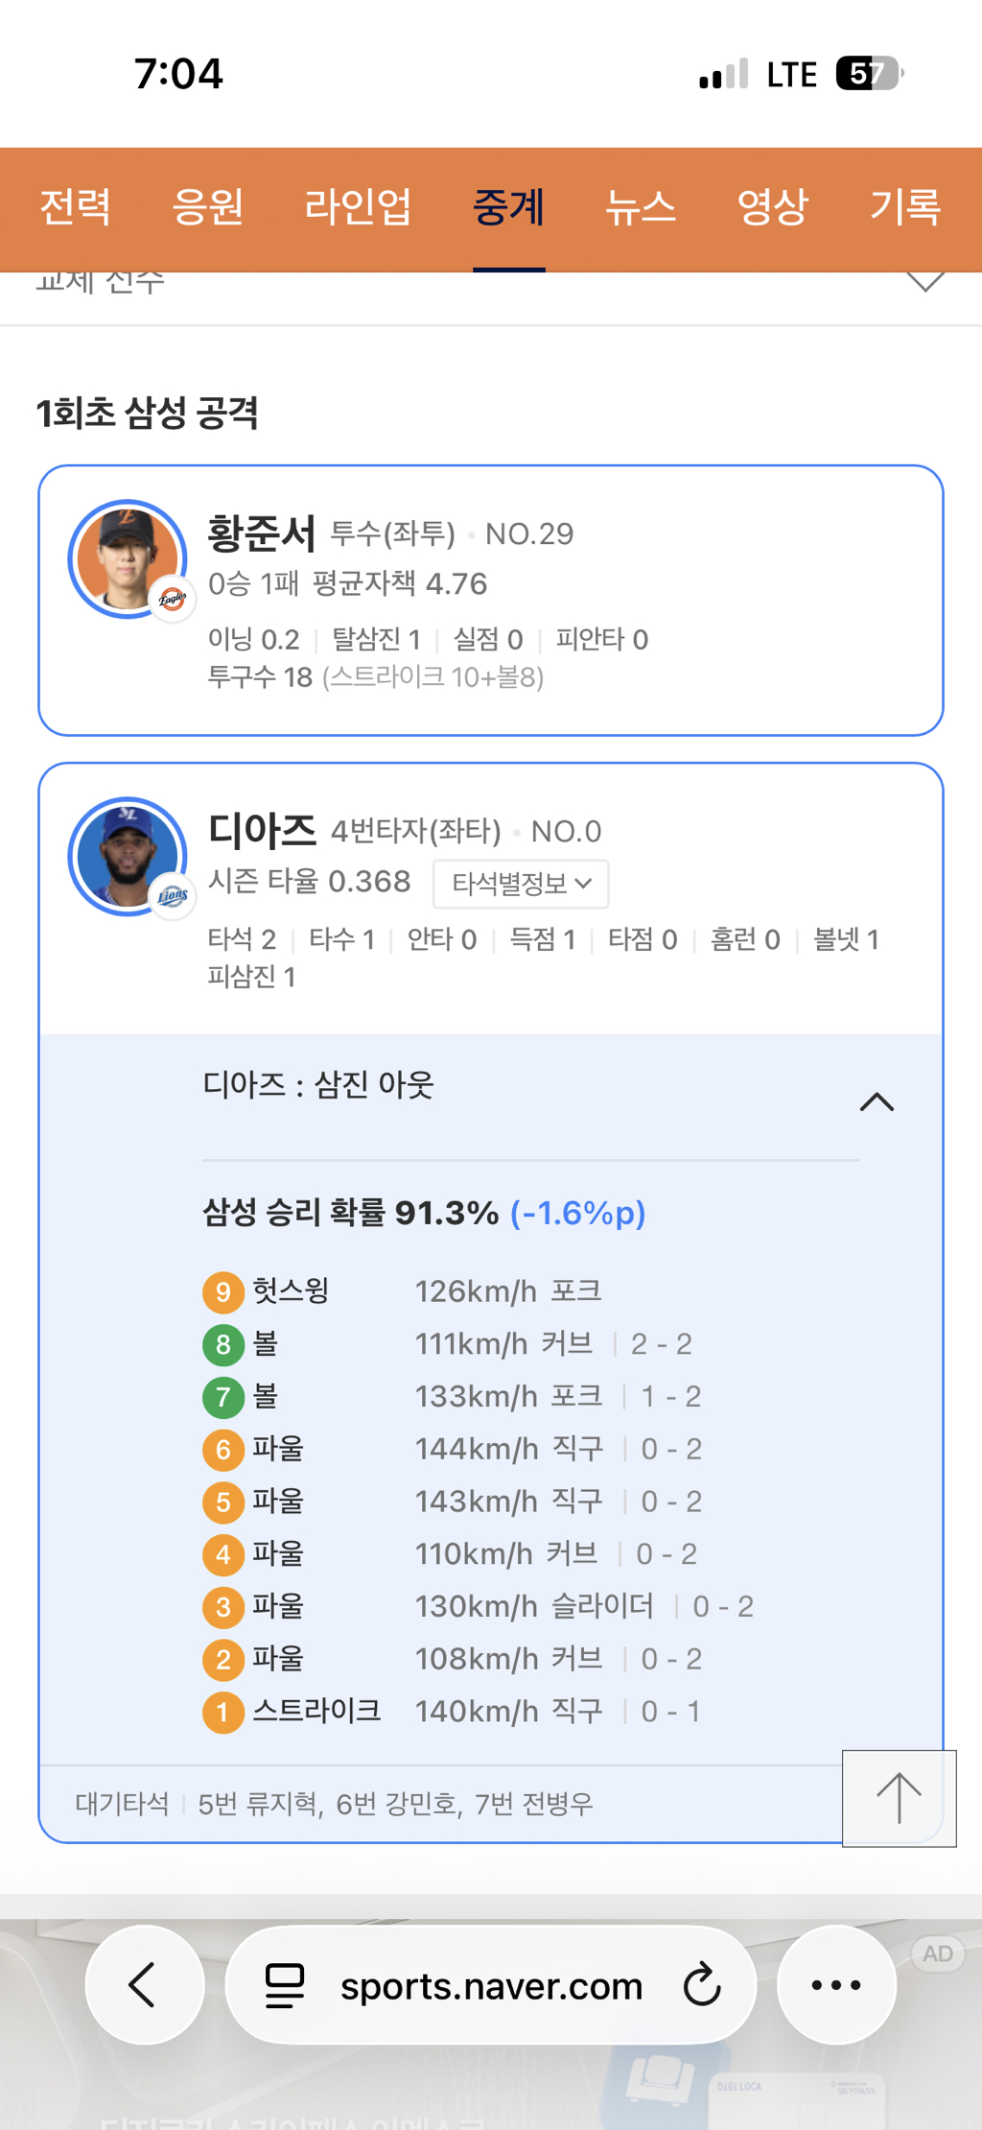The image size is (982, 2130).
Task: Tap pitcher 황준서's name
Action: (x=262, y=533)
